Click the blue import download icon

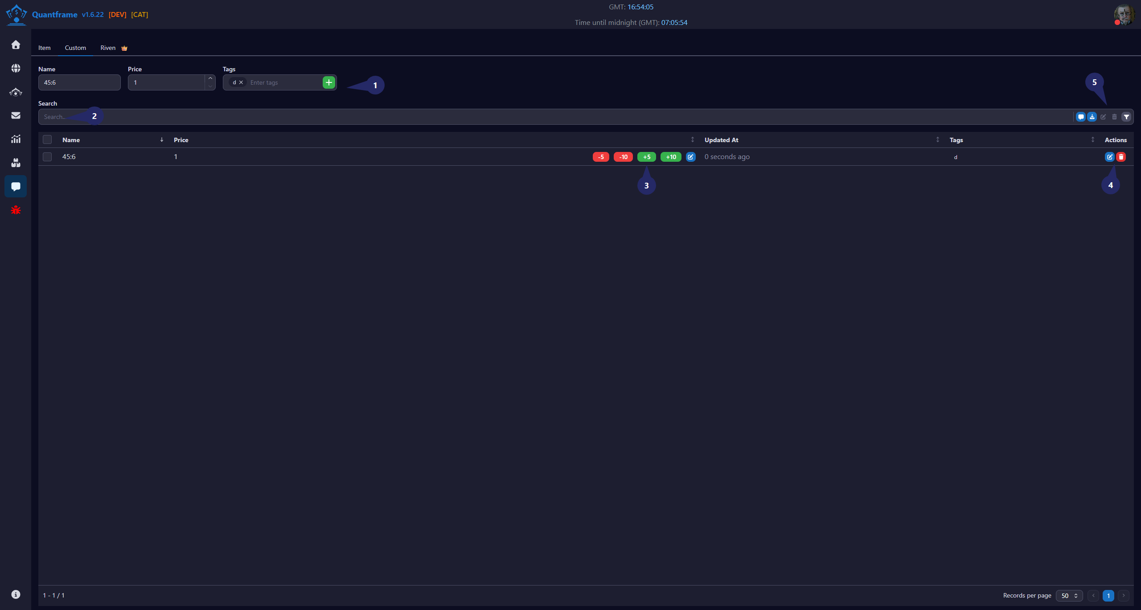click(x=1092, y=117)
